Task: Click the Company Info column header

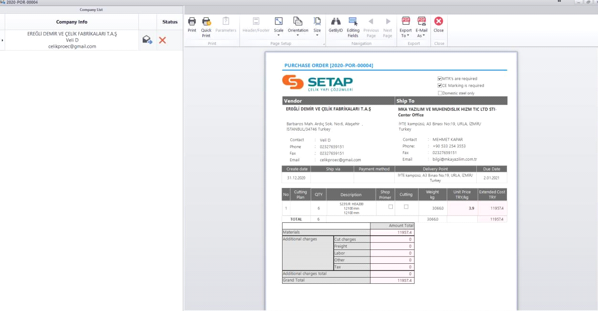Action: tap(72, 22)
